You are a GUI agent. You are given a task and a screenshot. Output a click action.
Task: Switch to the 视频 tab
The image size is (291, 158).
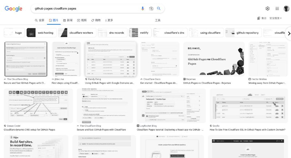tap(82, 20)
